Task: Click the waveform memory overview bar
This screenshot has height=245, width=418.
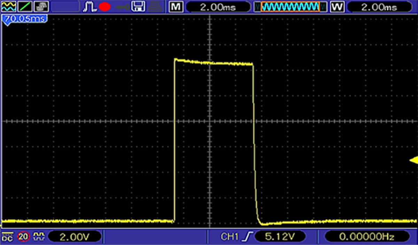Action: click(290, 7)
